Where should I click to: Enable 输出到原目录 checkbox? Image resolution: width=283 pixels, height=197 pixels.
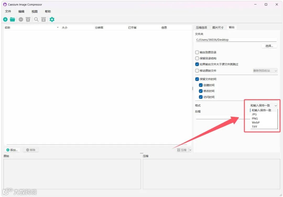pyautogui.click(x=197, y=52)
